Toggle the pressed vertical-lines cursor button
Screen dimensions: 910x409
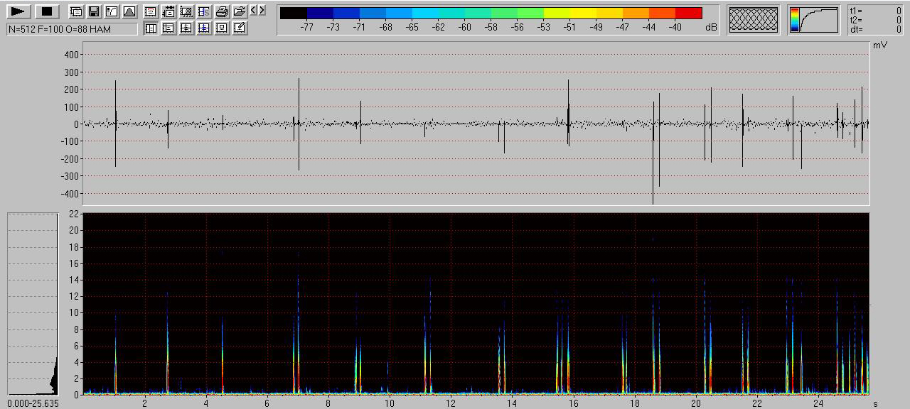tap(151, 28)
